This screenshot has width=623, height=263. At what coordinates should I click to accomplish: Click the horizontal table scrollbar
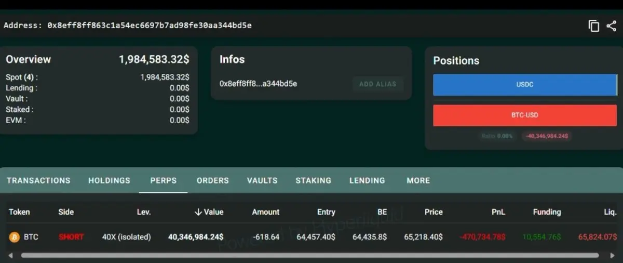pos(309,255)
